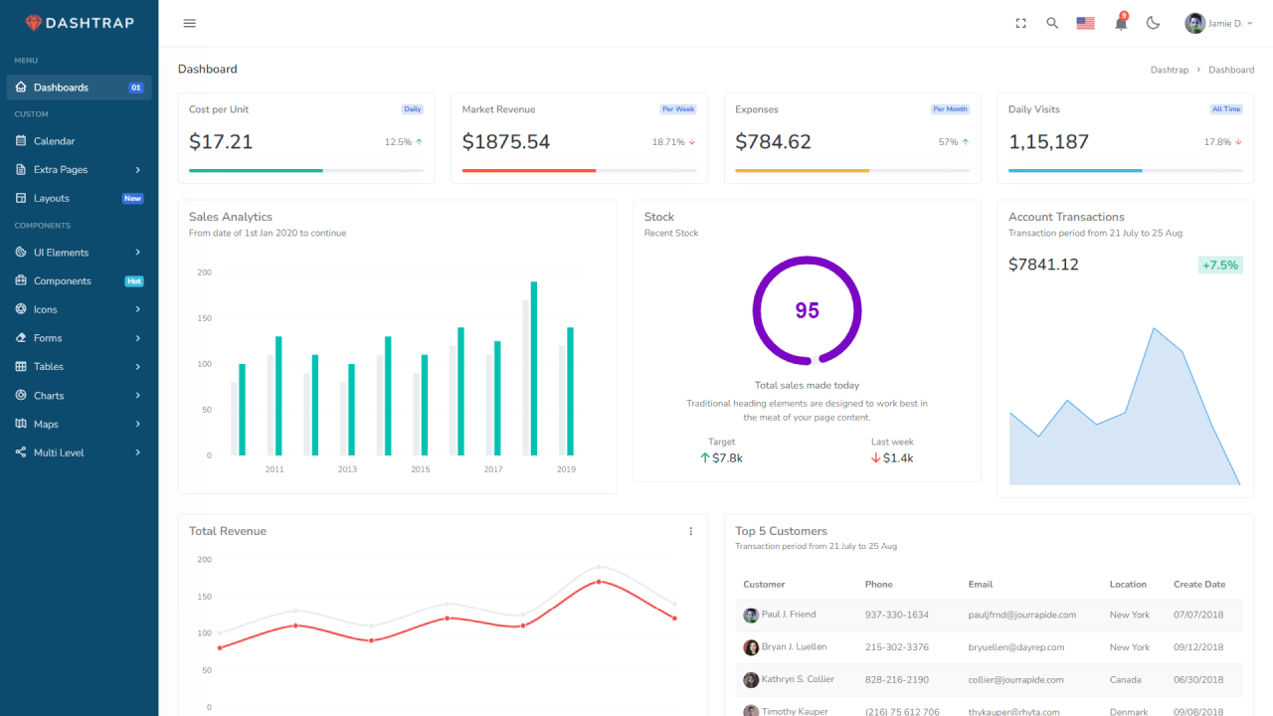Click the Cost per Unit progress bar

[x=305, y=171]
